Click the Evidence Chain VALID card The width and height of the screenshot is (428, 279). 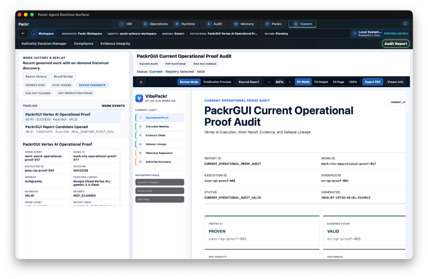coord(364,231)
